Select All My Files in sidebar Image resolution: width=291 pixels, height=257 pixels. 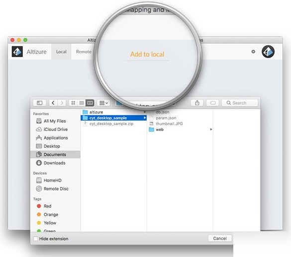[x=55, y=121]
